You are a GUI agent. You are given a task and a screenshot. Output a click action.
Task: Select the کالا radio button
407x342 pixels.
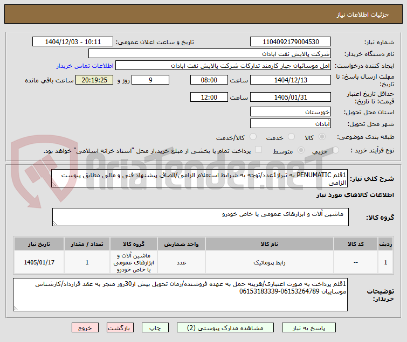[322, 137]
